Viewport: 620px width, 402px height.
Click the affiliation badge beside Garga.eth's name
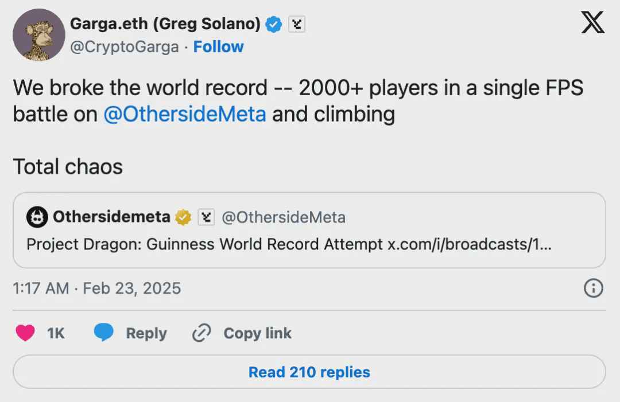pos(296,24)
